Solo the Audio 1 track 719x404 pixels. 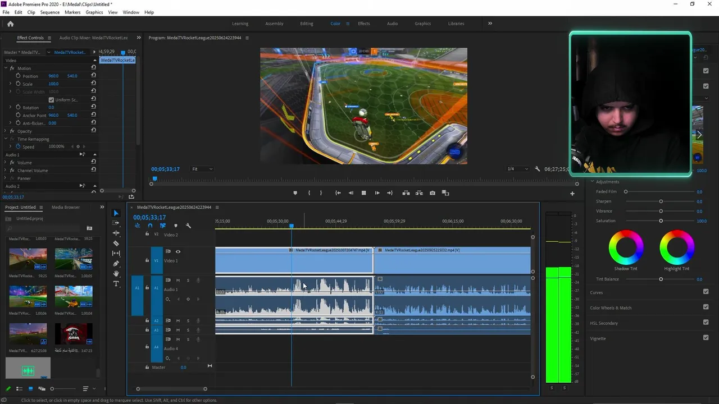click(188, 281)
